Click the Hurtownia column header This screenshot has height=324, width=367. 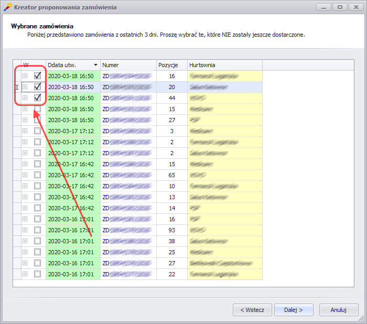click(x=224, y=65)
